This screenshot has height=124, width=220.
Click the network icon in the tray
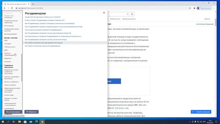[x=198, y=122]
